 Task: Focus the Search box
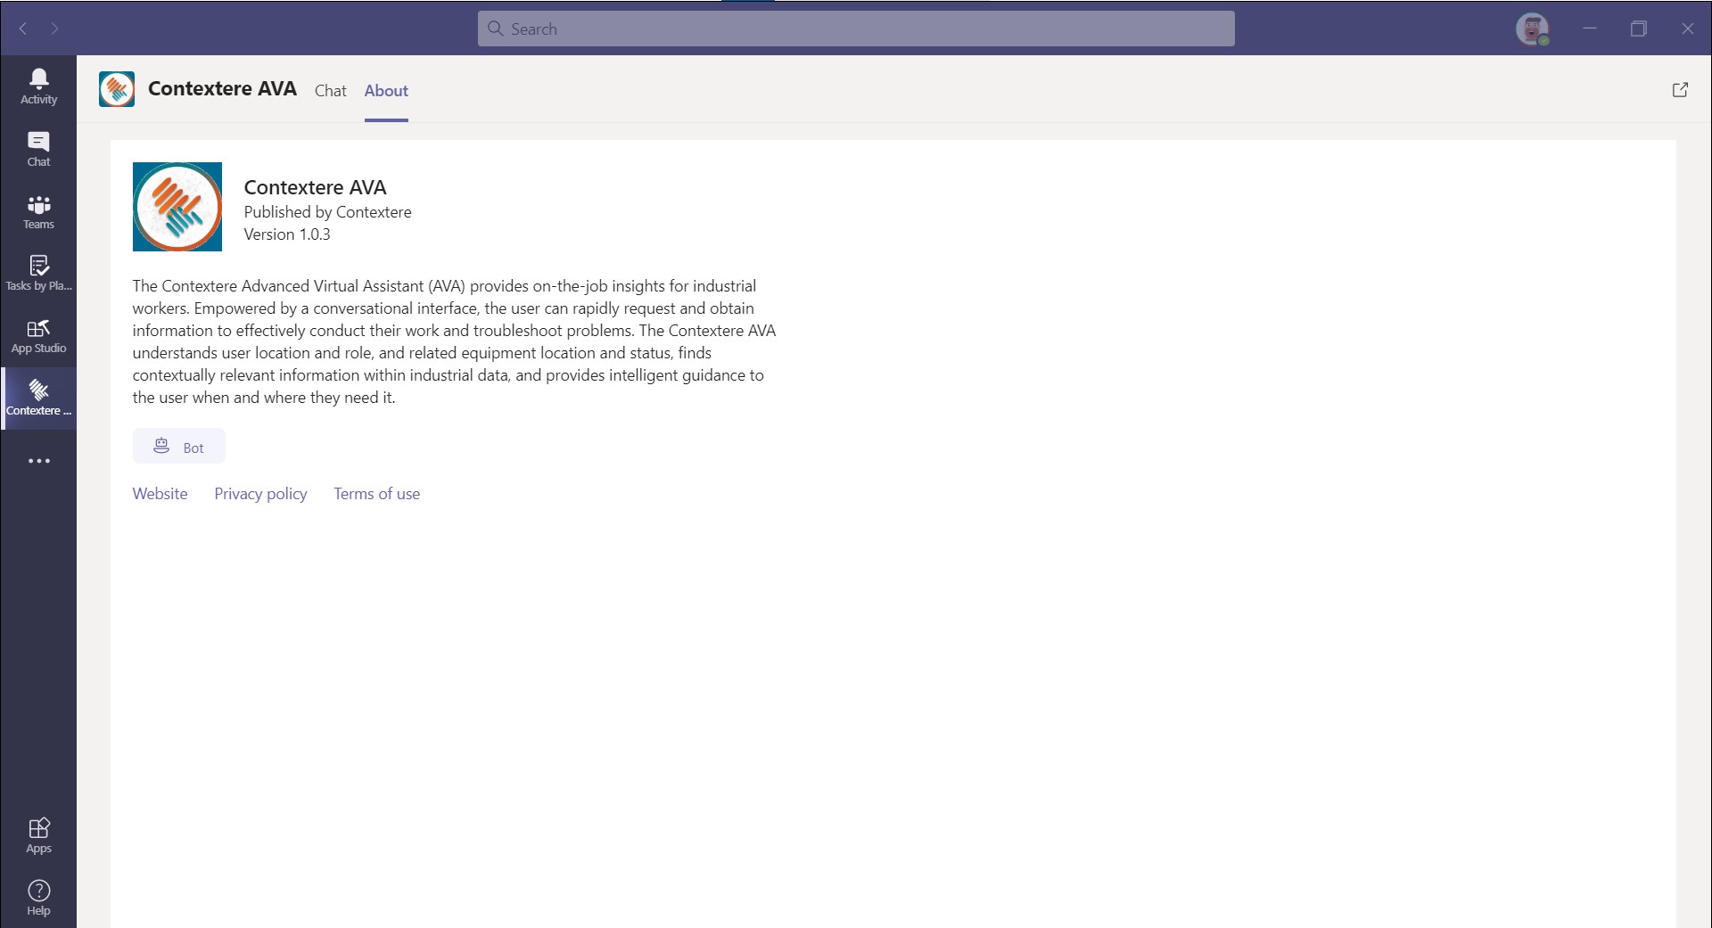856,29
